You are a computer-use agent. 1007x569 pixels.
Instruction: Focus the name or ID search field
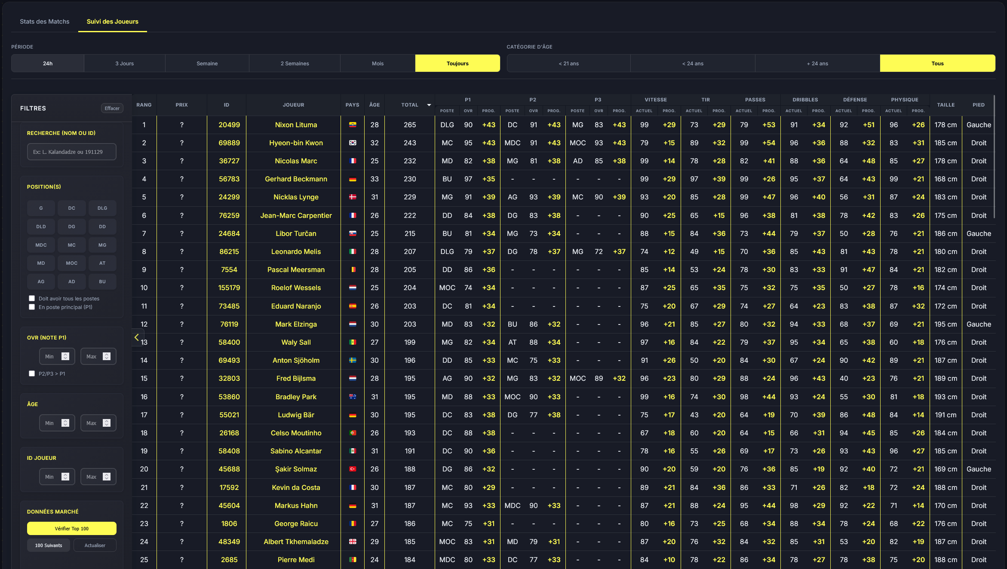72,152
